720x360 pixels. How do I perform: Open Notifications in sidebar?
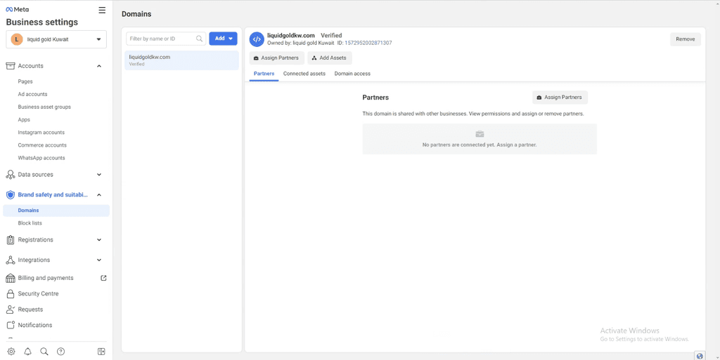(x=35, y=325)
